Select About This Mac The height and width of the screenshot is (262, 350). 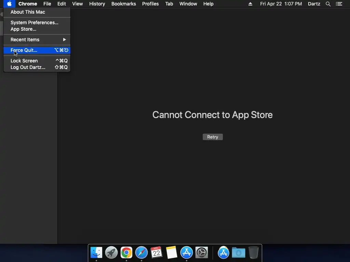37,12
